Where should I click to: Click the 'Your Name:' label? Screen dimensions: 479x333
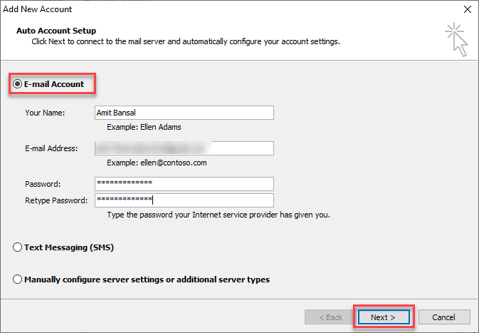45,113
